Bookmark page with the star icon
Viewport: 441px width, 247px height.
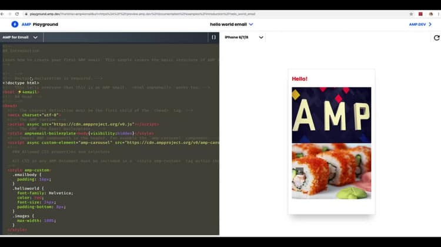tap(411, 14)
